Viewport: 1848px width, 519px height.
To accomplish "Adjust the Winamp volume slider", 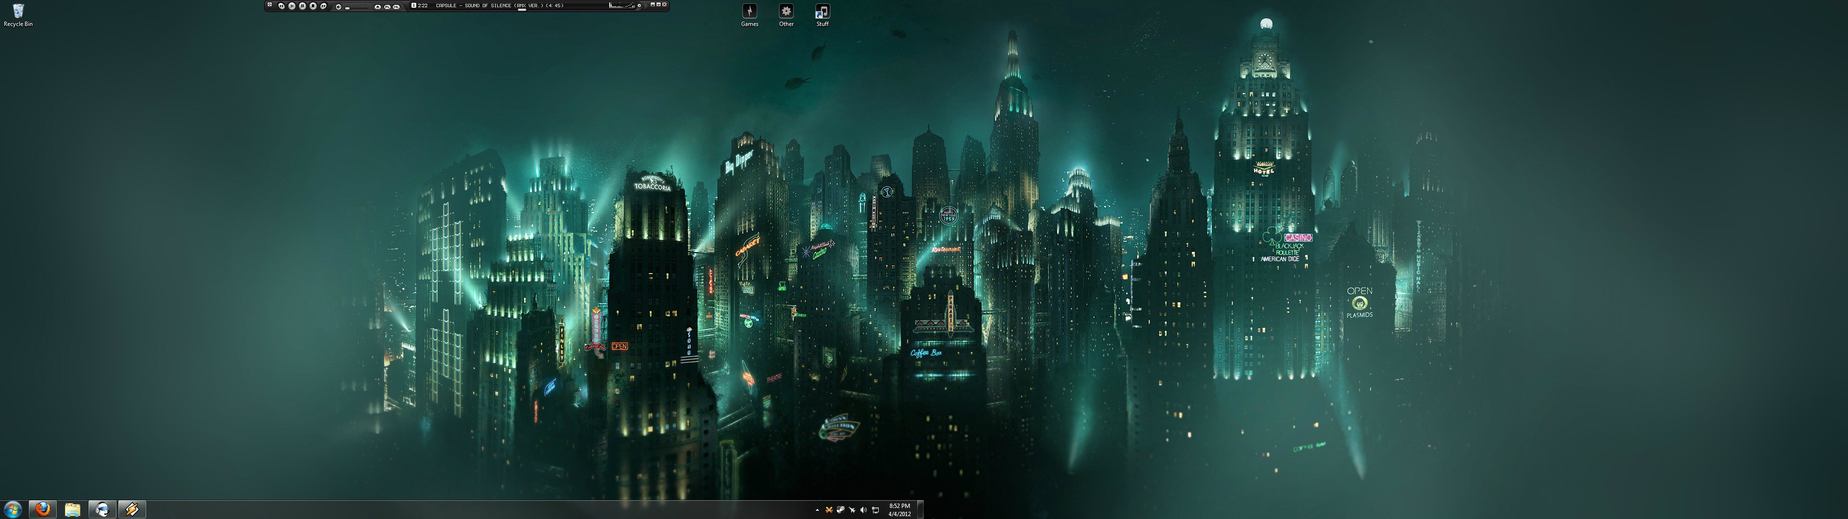I will tap(357, 9).
